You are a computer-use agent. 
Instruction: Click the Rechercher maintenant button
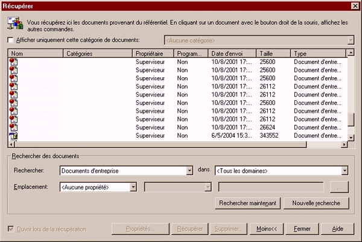click(x=247, y=203)
